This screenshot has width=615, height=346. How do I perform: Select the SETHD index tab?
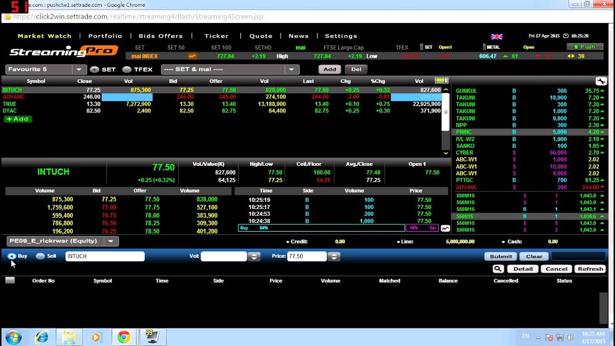263,48
